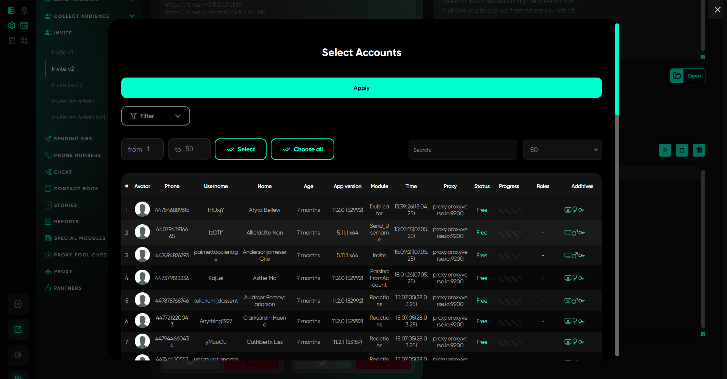
Task: Expand the Filter dropdown
Action: [155, 116]
